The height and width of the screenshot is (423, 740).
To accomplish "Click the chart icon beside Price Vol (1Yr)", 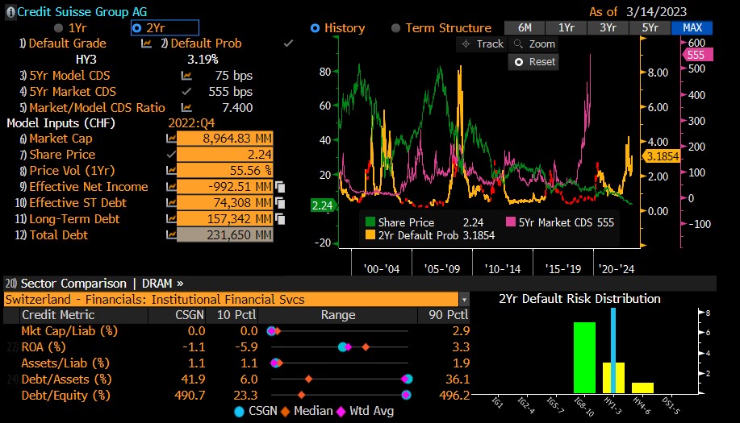I will click(x=171, y=171).
